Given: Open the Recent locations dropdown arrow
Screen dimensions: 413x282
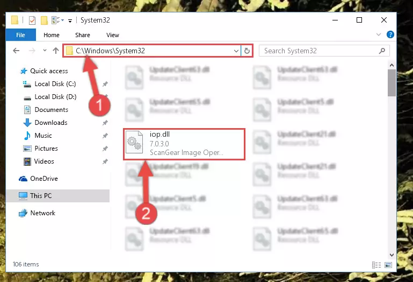Looking at the screenshot, I should (45, 51).
